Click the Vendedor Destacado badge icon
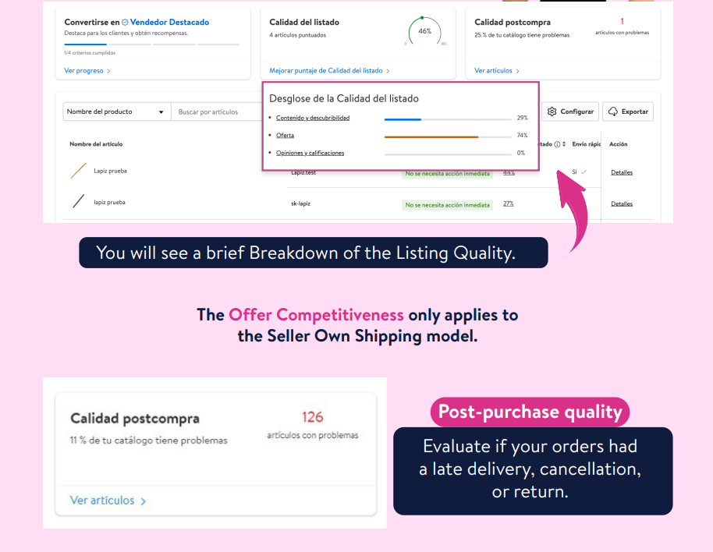This screenshot has height=552, width=713. (x=125, y=23)
